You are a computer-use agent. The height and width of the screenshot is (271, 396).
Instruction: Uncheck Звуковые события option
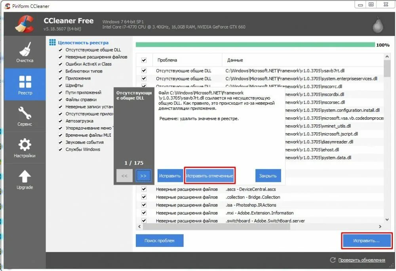click(x=60, y=142)
